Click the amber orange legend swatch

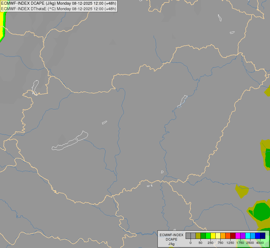(223, 236)
